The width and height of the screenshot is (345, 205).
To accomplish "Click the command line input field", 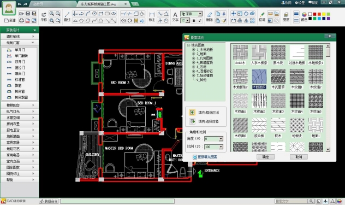I will (117, 201).
